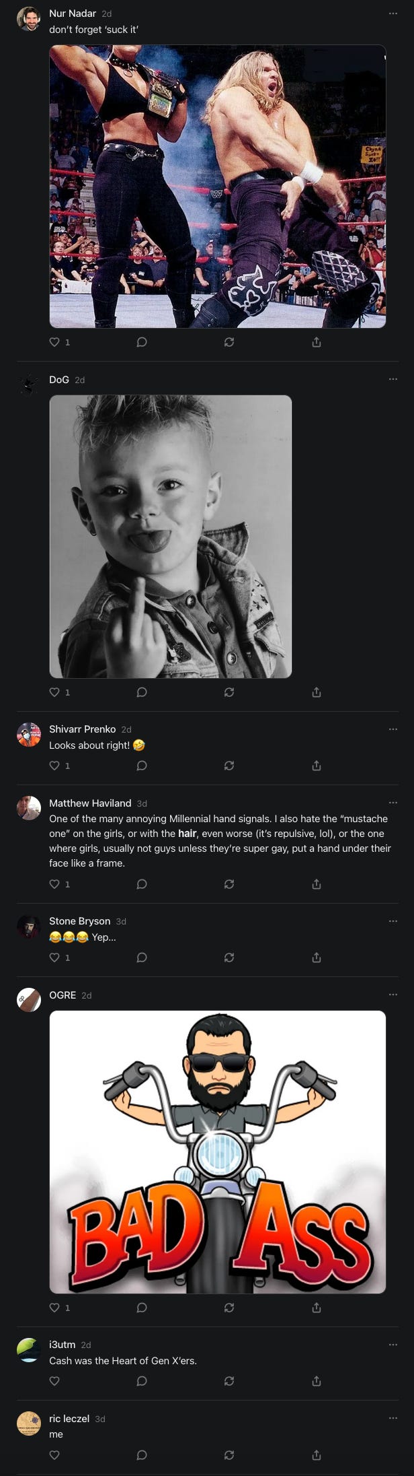
Task: Share i3utm's Cash comment
Action: pyautogui.click(x=317, y=1381)
